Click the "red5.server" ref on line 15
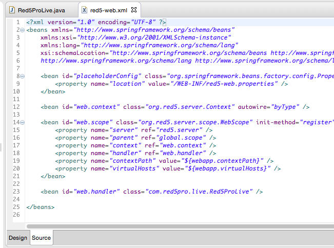Viewport: 334px width, 248px height. pos(179,130)
